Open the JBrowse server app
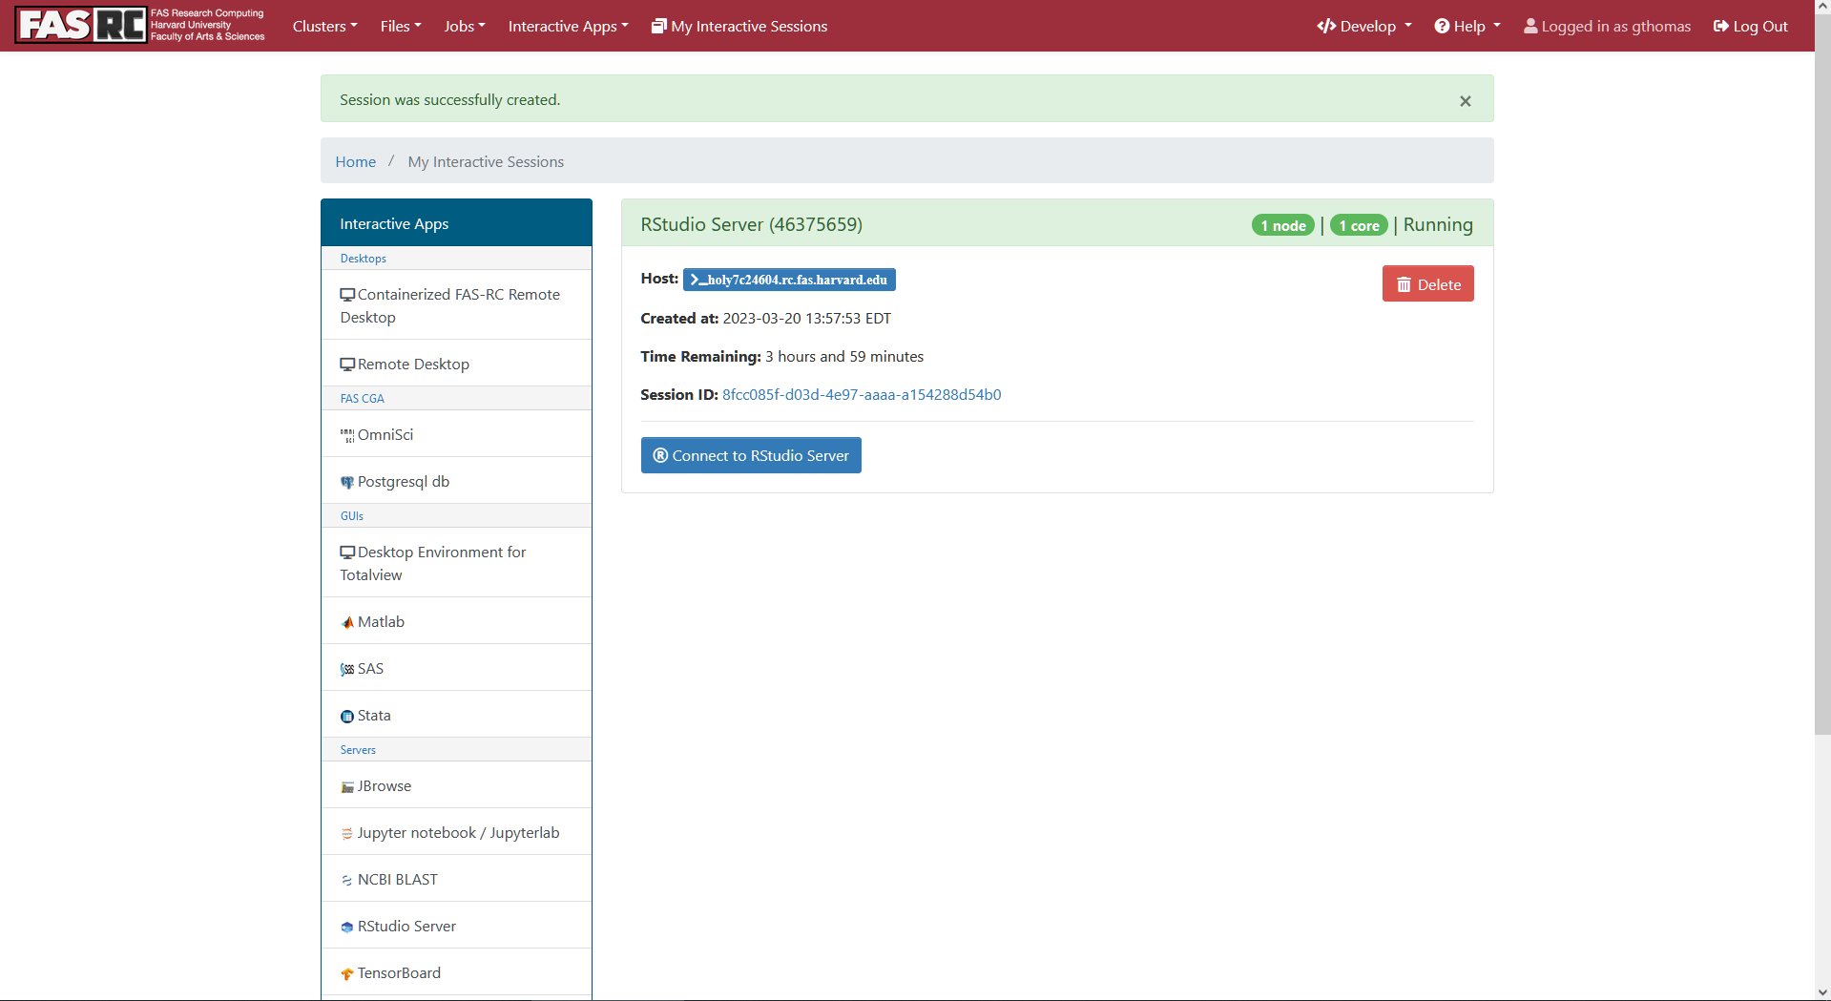 [x=384, y=785]
